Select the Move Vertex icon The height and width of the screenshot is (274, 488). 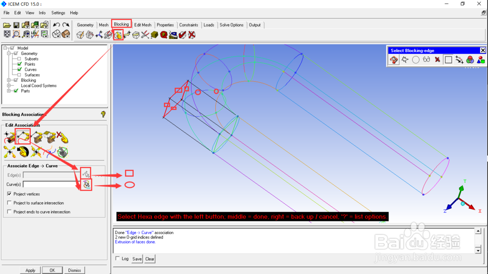pyautogui.click(x=127, y=35)
